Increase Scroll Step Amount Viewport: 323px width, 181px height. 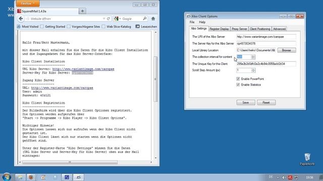coord(253,69)
